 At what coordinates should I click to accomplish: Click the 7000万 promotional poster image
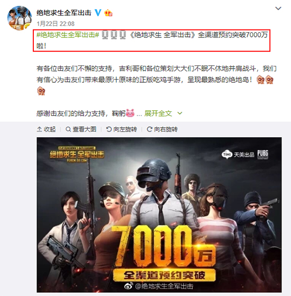pyautogui.click(x=159, y=215)
